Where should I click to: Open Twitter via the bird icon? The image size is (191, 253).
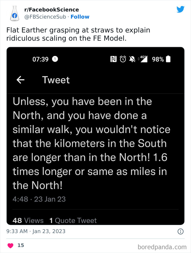(181, 9)
